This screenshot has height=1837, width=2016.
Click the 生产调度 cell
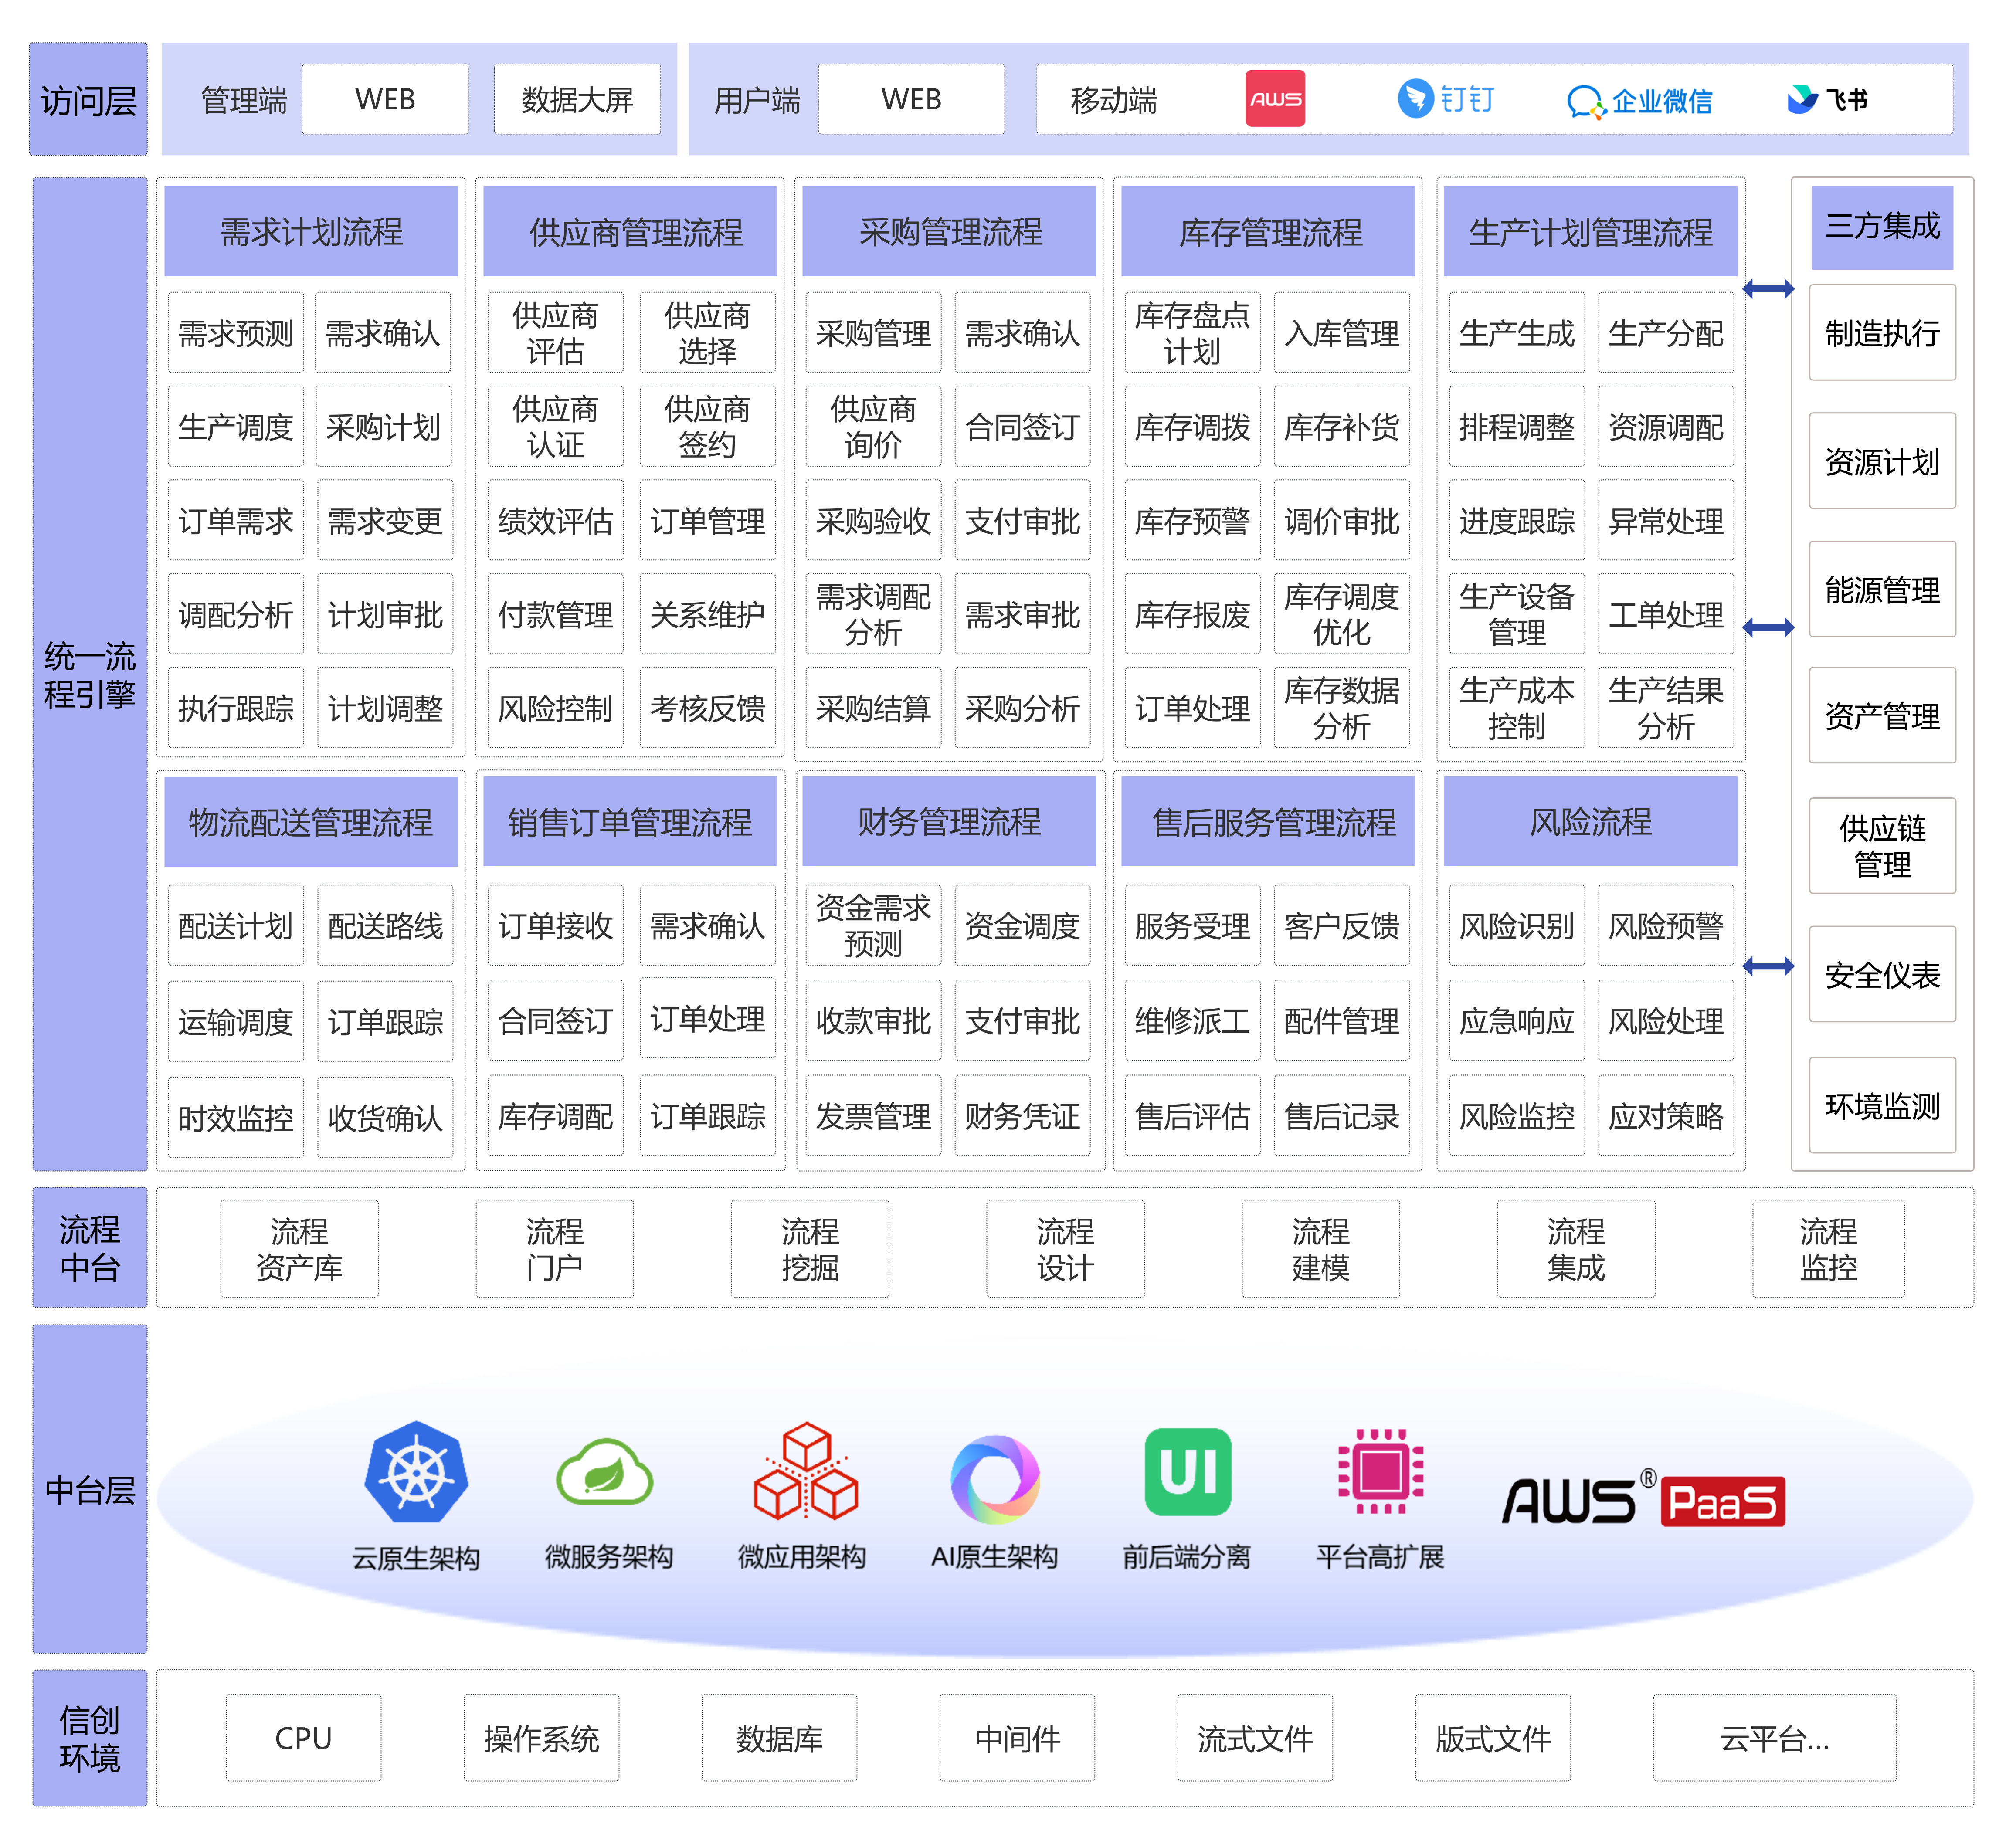pyautogui.click(x=236, y=427)
